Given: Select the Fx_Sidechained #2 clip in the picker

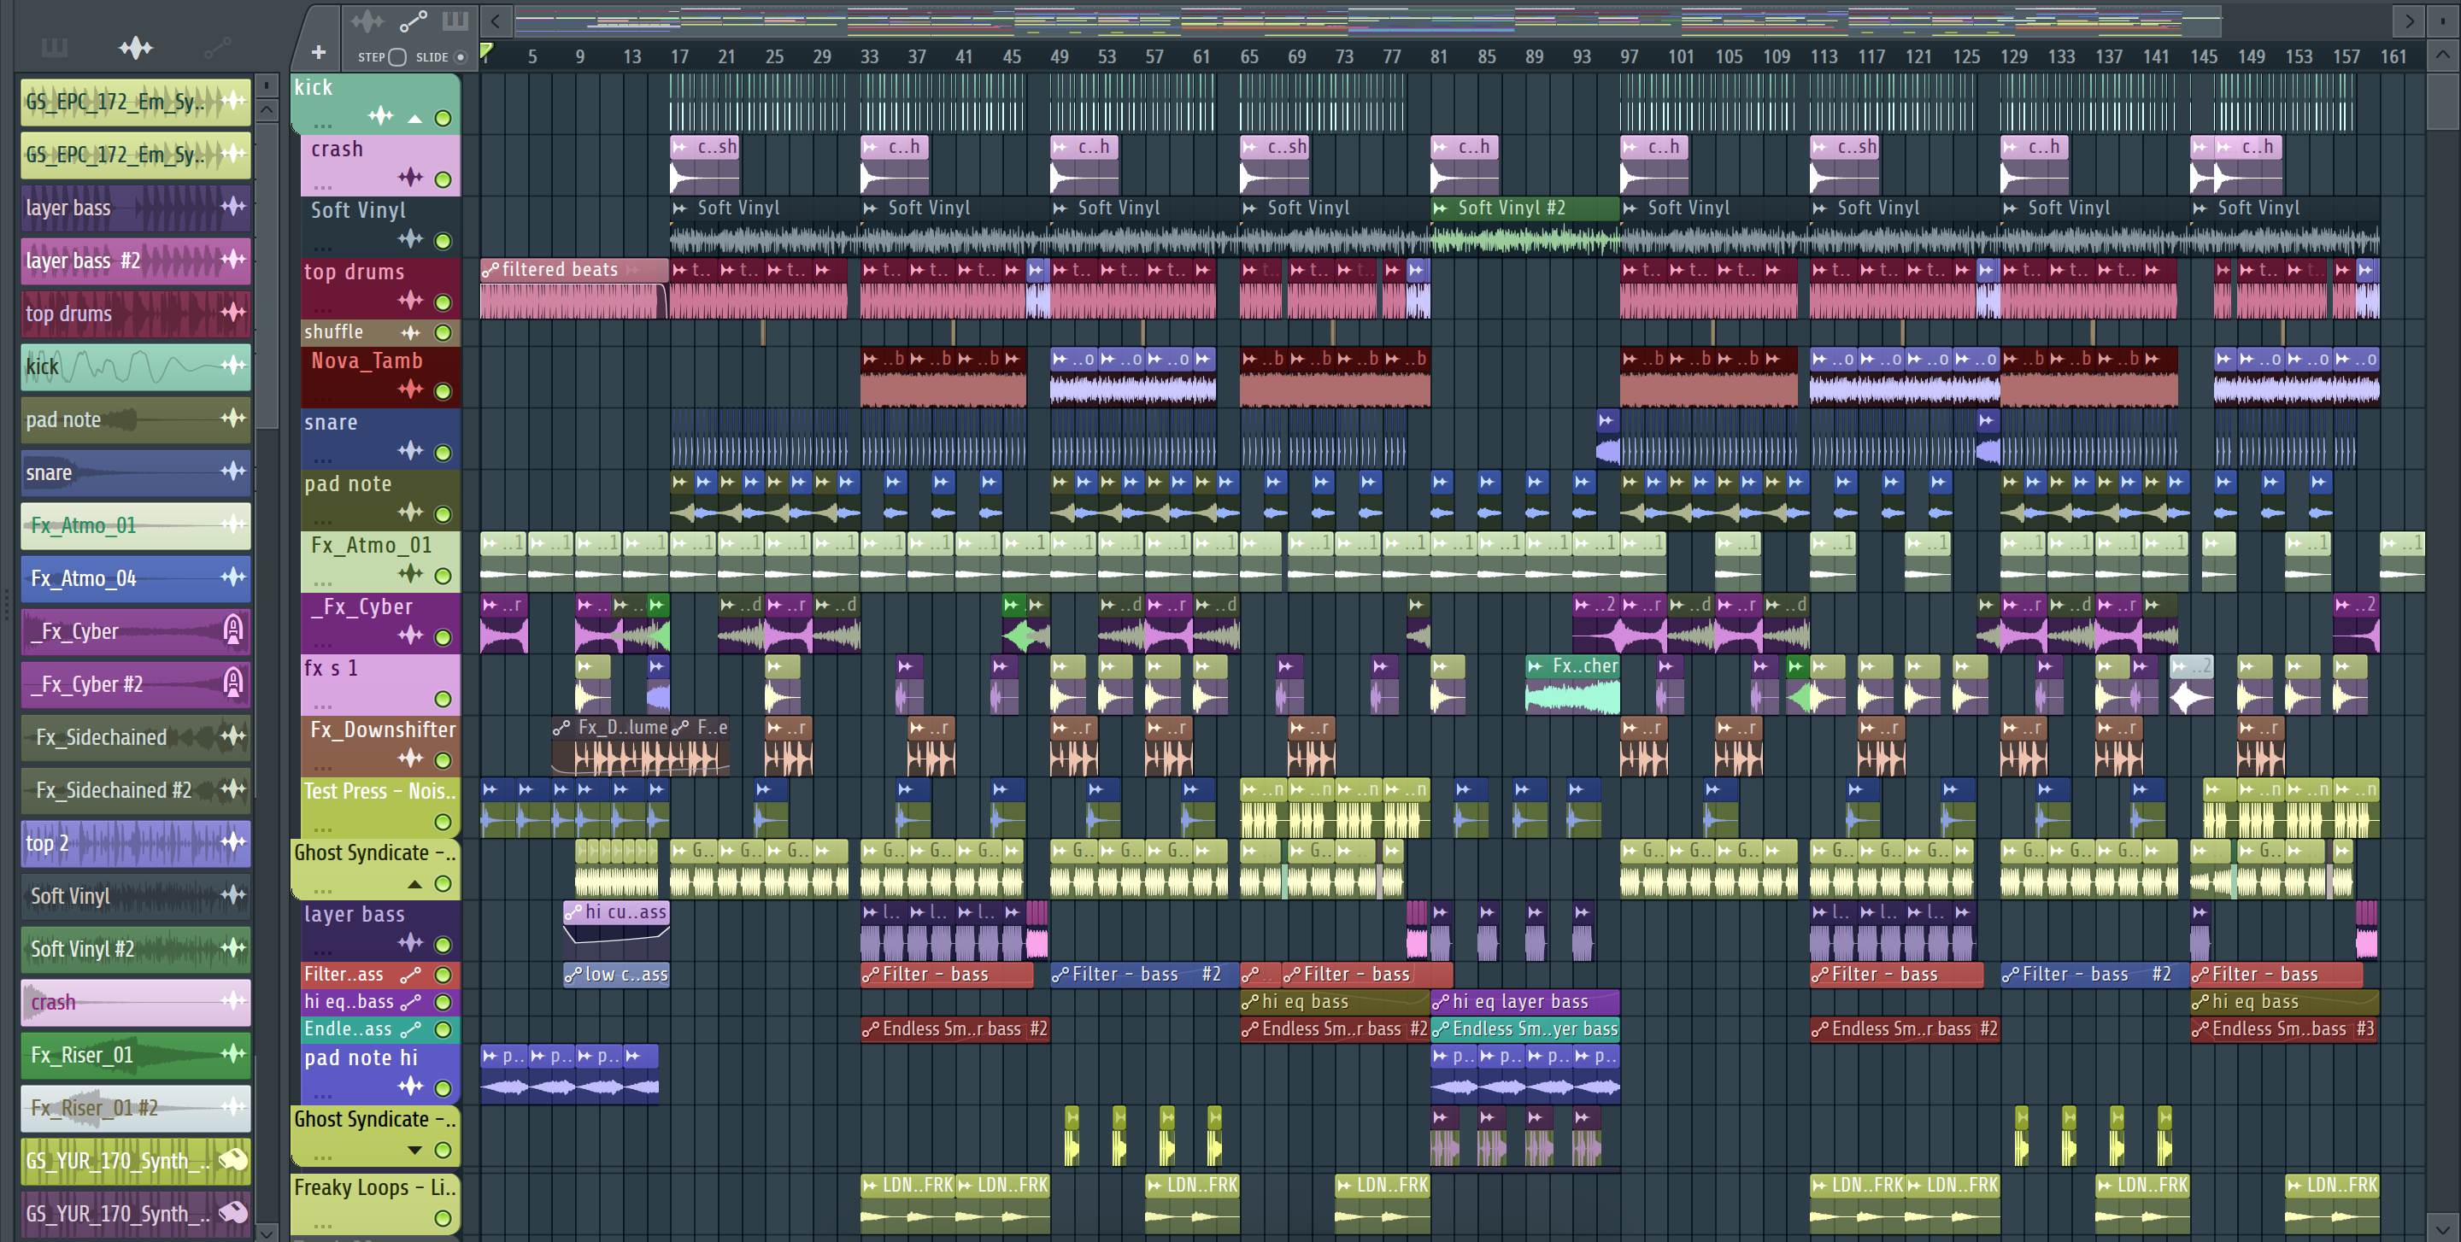Looking at the screenshot, I should pyautogui.click(x=136, y=789).
